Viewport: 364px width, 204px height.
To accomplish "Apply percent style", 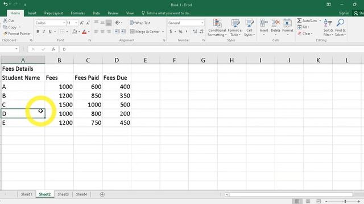I will click(x=180, y=32).
